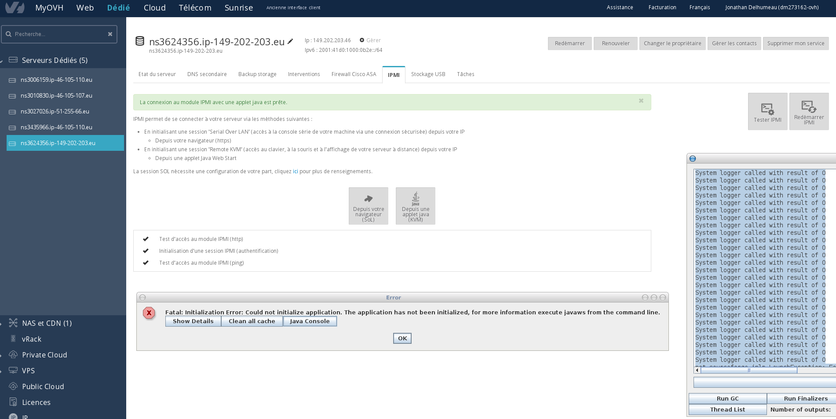Click the magnifier icon in the search box
Screen dimensions: 836x419
tap(8, 34)
